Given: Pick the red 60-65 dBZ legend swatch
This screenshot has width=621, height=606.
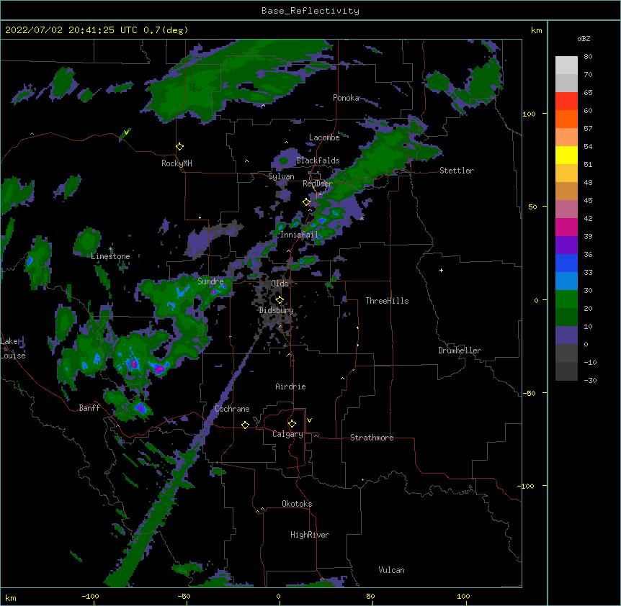Looking at the screenshot, I should (566, 101).
